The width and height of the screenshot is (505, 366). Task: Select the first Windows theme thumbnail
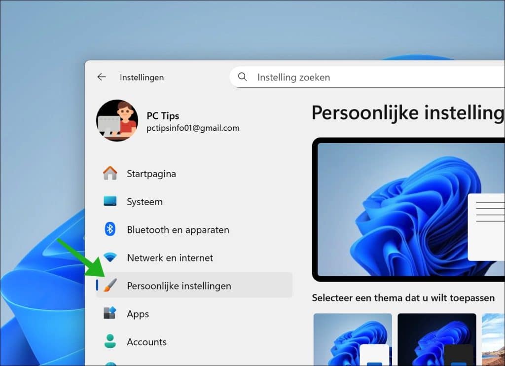click(353, 340)
